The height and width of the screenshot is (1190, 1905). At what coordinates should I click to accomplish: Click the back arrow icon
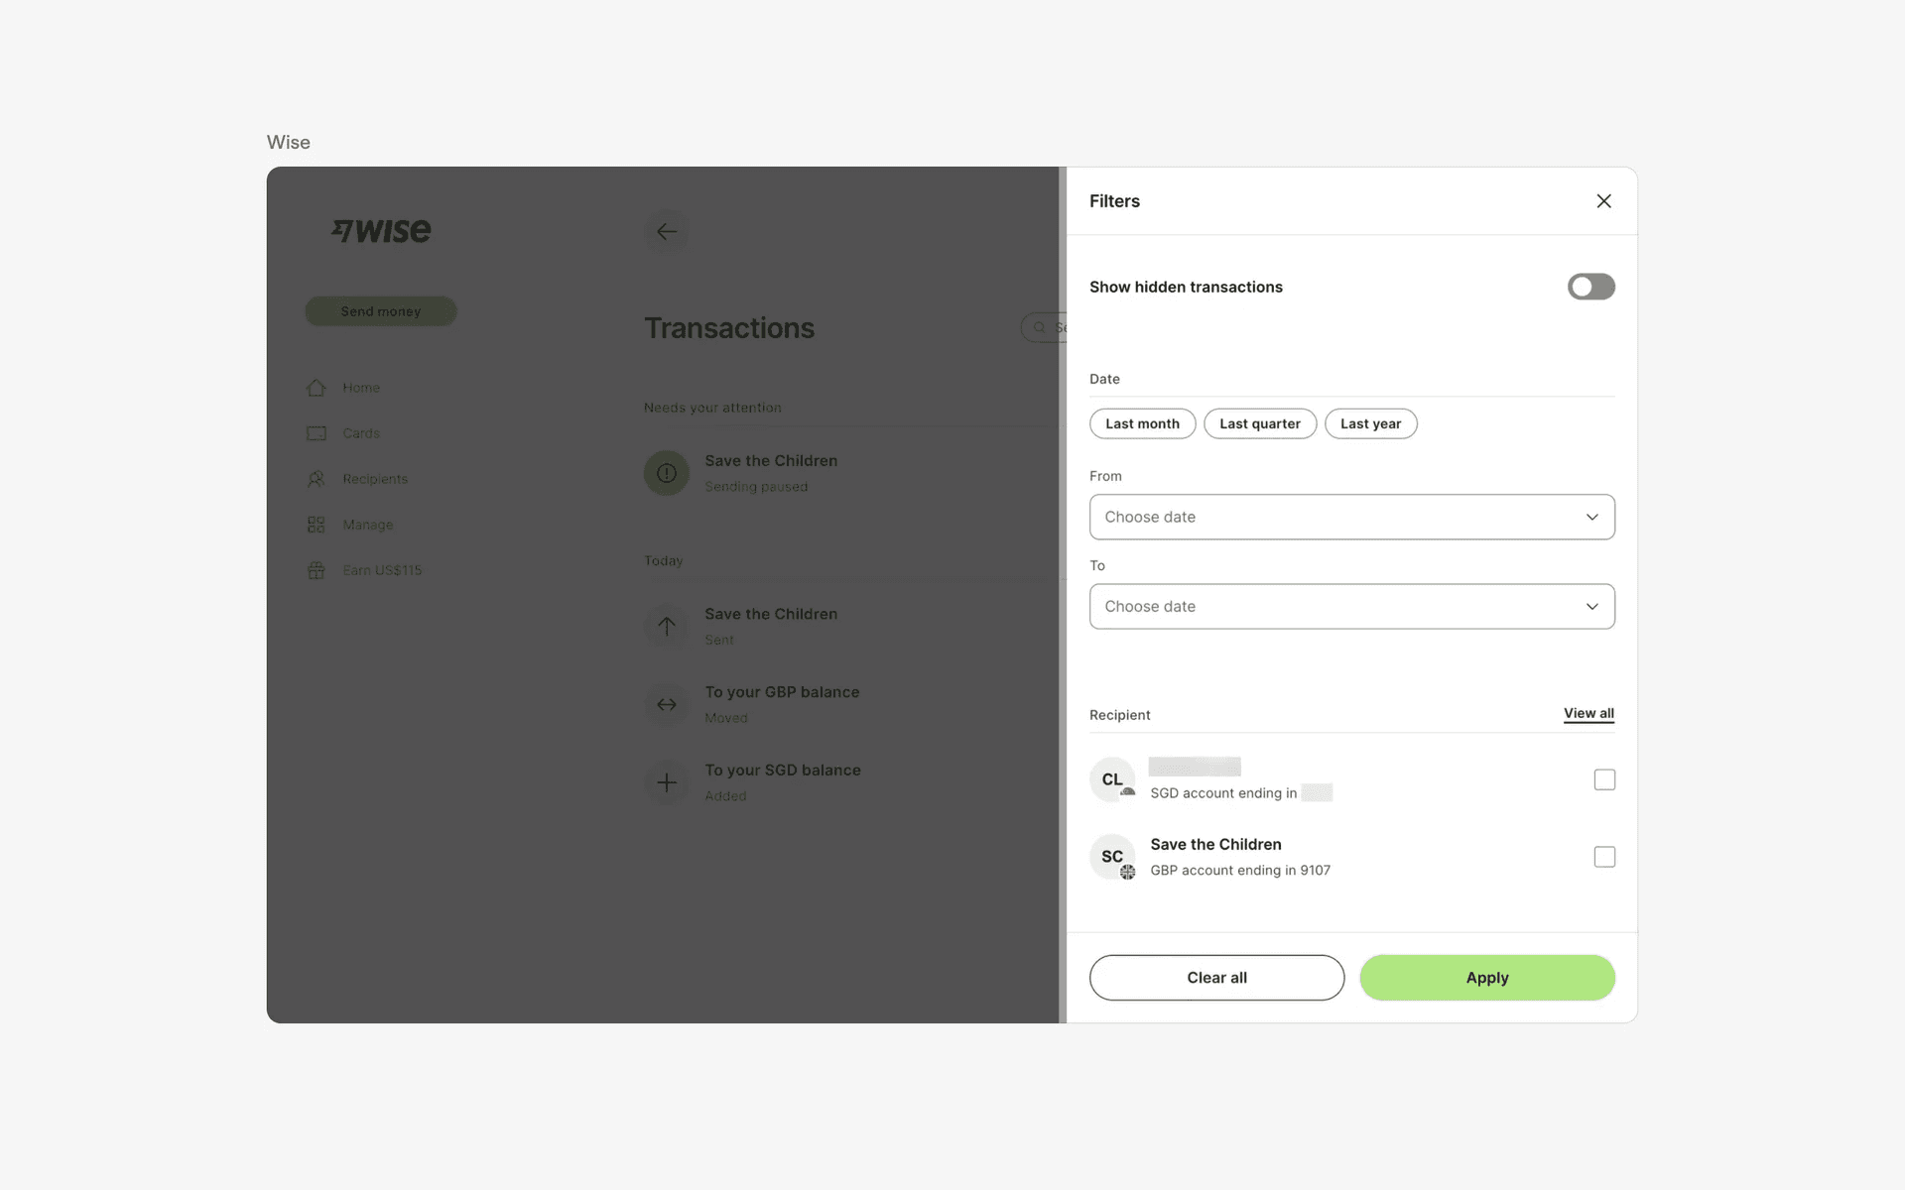[667, 232]
